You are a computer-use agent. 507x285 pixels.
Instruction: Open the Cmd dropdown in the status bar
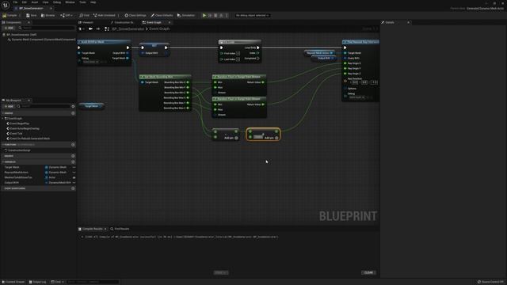tap(57, 282)
